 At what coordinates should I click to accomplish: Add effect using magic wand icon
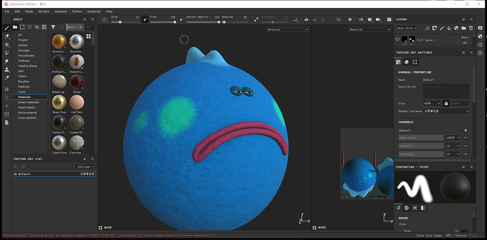point(427,28)
